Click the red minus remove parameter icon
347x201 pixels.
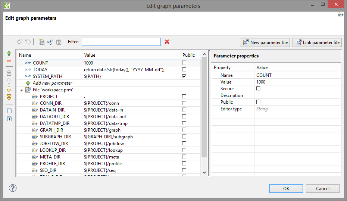[9, 61]
